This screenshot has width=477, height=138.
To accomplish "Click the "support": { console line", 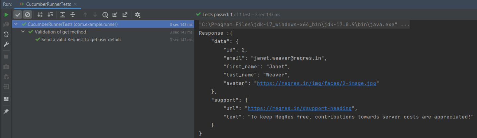I will pos(229,100).
